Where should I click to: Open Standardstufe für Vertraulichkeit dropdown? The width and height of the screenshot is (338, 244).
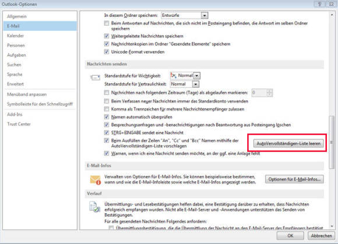tap(195, 84)
